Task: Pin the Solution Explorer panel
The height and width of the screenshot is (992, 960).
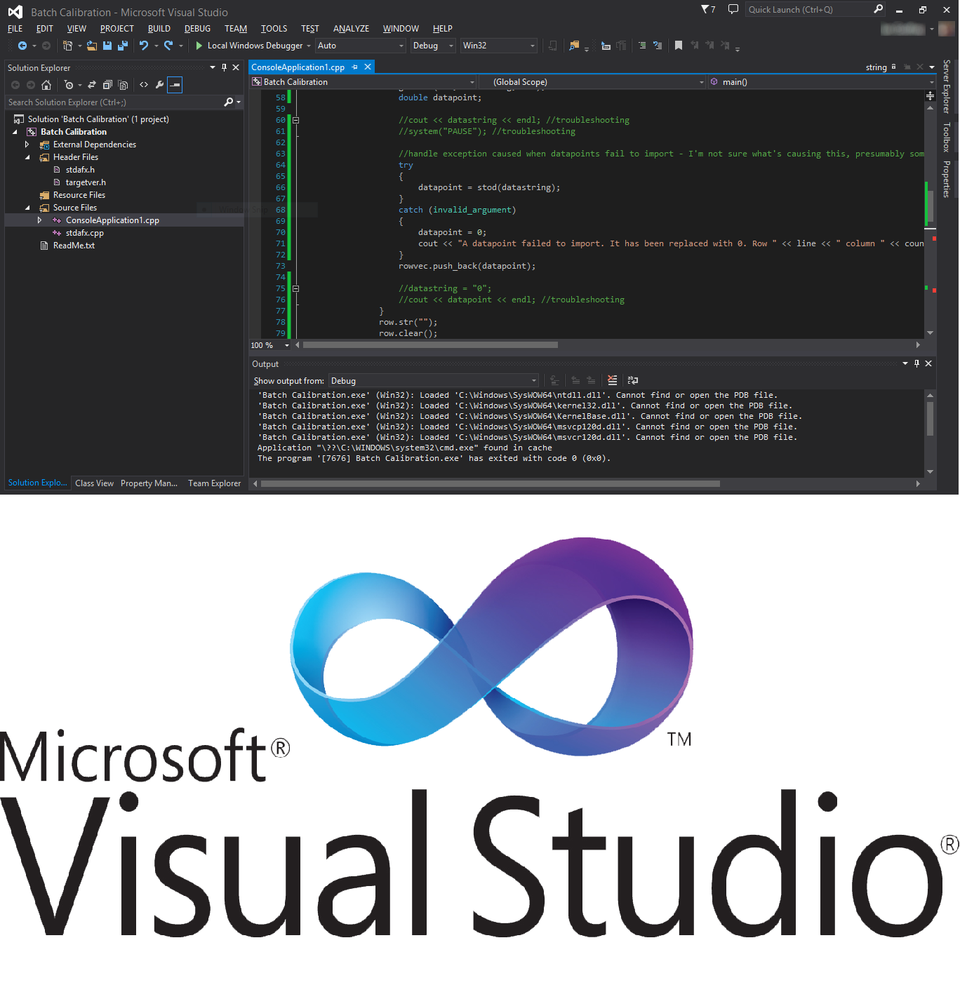Action: (x=224, y=67)
